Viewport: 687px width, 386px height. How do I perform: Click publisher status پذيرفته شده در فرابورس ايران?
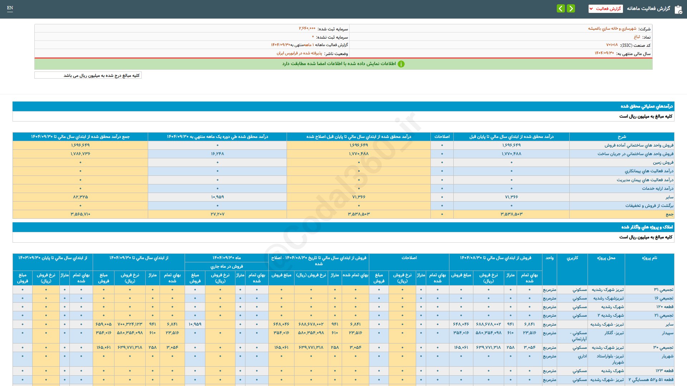click(299, 53)
